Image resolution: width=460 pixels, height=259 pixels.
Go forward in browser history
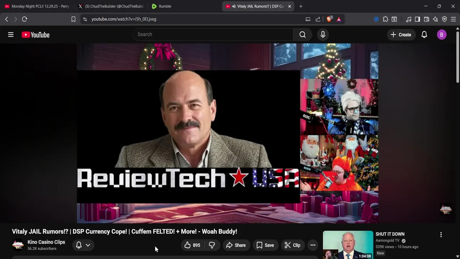(15, 19)
